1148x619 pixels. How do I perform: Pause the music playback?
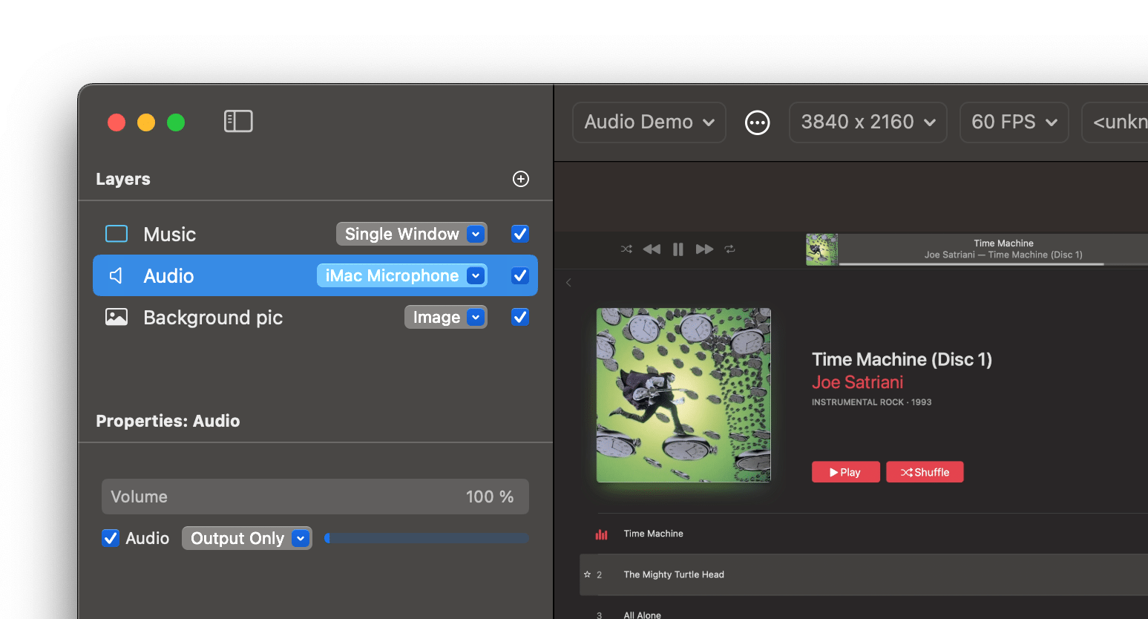[x=678, y=249]
